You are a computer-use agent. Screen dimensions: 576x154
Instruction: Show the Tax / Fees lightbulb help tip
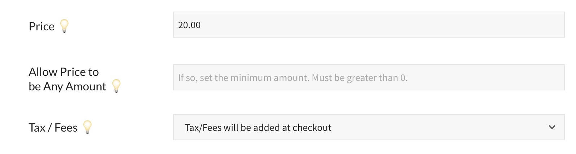pos(87,127)
